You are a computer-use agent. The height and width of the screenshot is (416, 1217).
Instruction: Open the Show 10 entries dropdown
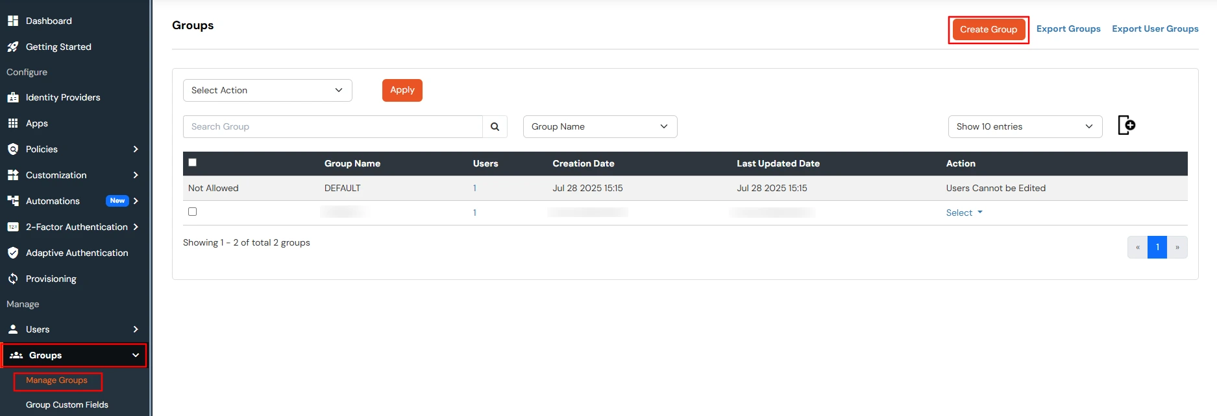[x=1026, y=126]
